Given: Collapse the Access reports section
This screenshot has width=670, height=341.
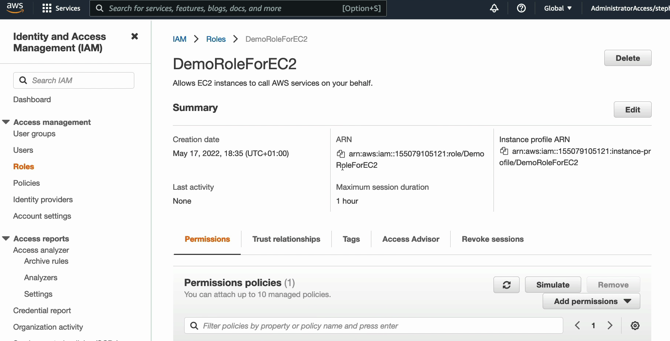Looking at the screenshot, I should (x=6, y=238).
